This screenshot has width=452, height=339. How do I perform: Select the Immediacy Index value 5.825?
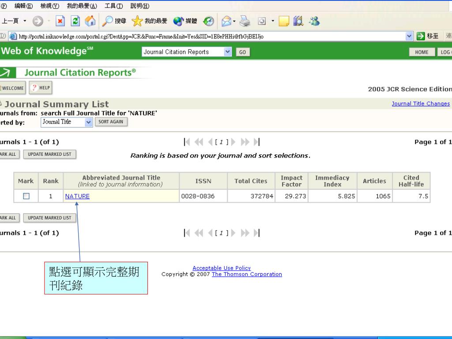(347, 196)
